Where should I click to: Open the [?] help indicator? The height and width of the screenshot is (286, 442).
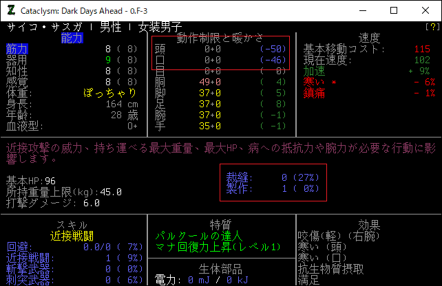click(x=432, y=27)
